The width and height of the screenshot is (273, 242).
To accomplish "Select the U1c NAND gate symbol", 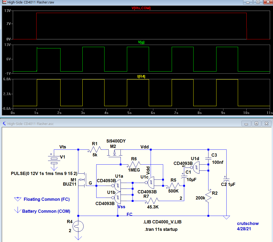I will pyautogui.click(x=150, y=183).
